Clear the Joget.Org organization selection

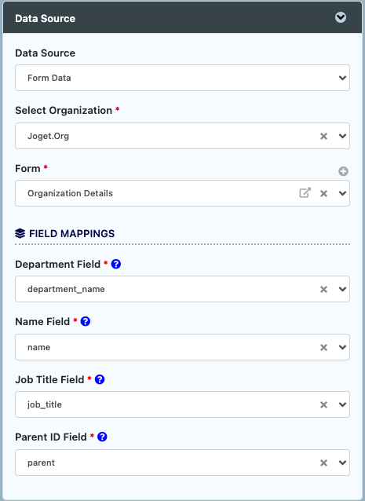tap(323, 136)
